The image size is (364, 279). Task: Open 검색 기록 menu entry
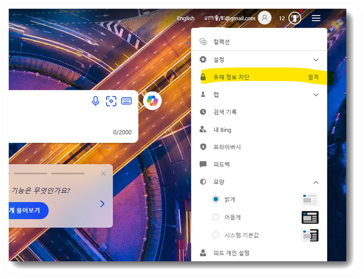pos(259,112)
